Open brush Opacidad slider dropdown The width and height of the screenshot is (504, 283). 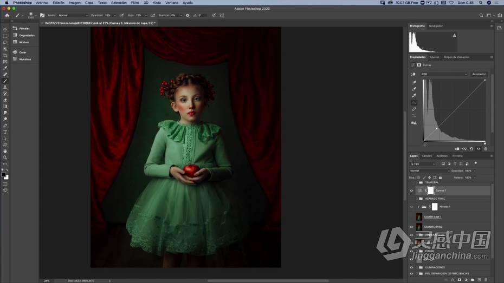click(x=115, y=15)
